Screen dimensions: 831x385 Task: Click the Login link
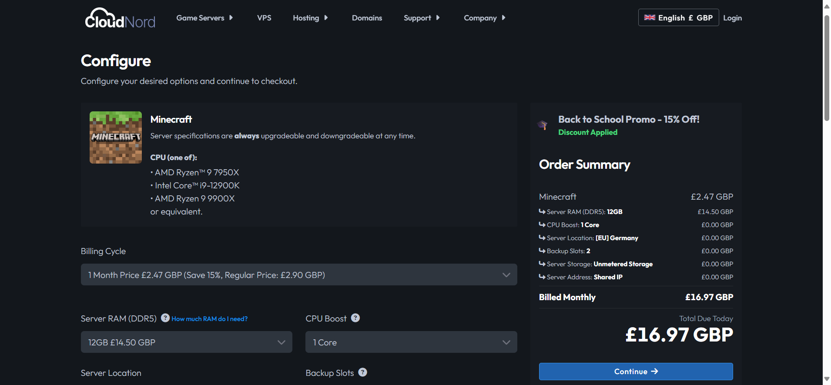click(x=732, y=18)
